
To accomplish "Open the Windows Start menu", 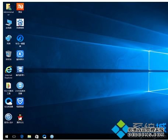I will (7, 137).
